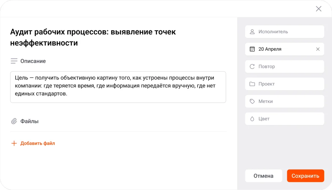Screen dimensions: 332x190
Task: Click the task title text
Action: pyautogui.click(x=93, y=37)
